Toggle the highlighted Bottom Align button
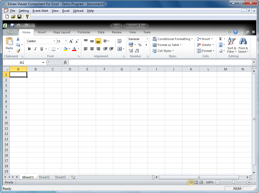The width and height of the screenshot is (259, 193). point(98,41)
